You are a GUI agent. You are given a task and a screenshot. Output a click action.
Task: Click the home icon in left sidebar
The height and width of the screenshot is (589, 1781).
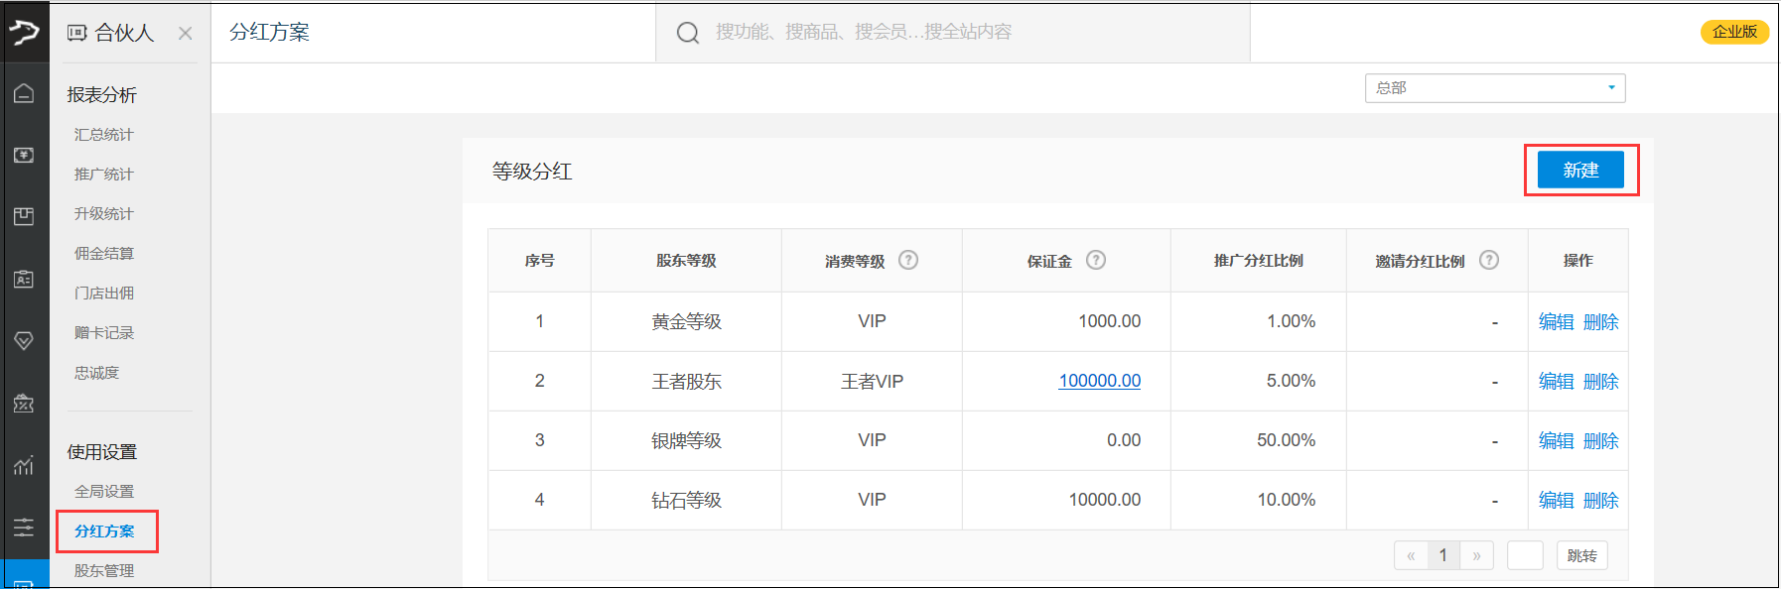pyautogui.click(x=24, y=93)
